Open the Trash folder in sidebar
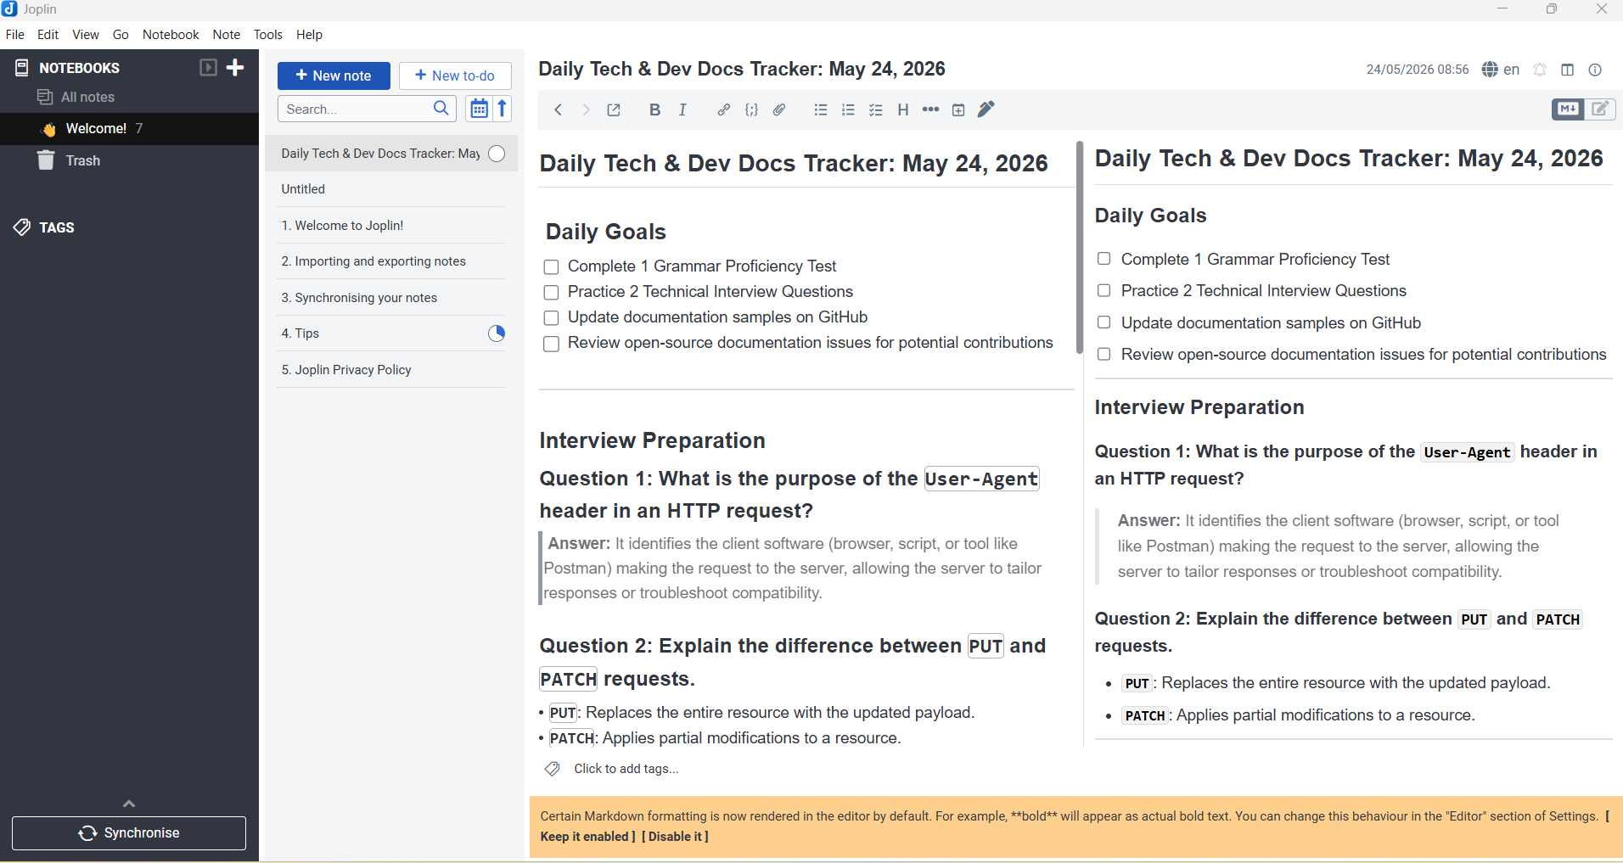1623x863 pixels. pos(129,160)
